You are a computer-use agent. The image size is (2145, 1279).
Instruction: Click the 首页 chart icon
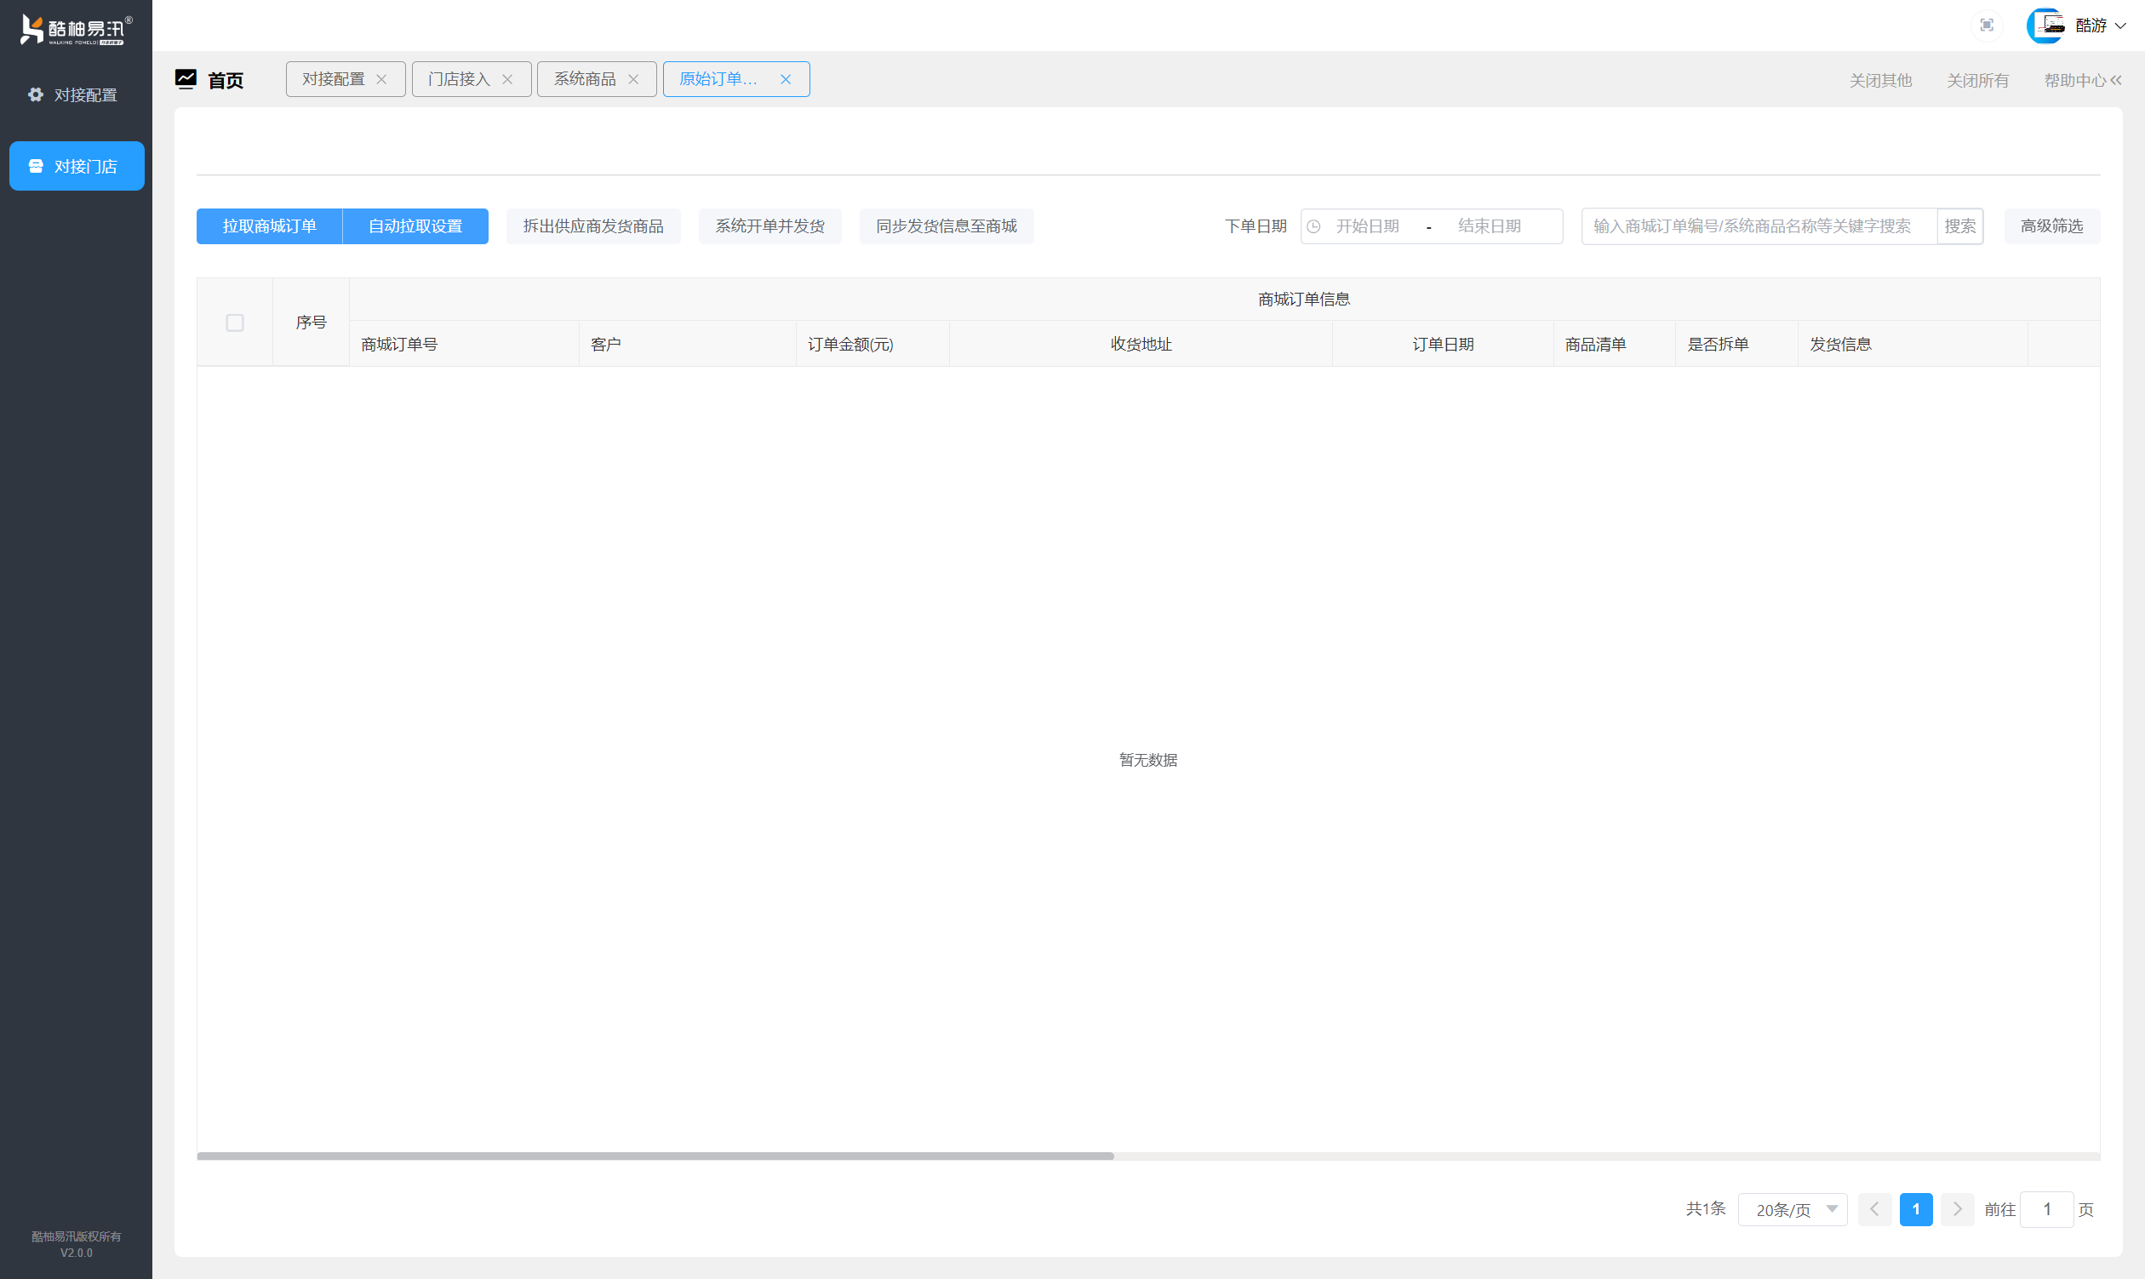click(186, 79)
